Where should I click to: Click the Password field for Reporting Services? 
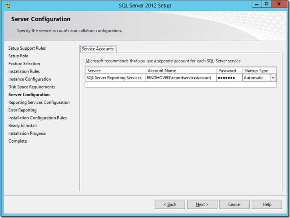[x=230, y=78]
